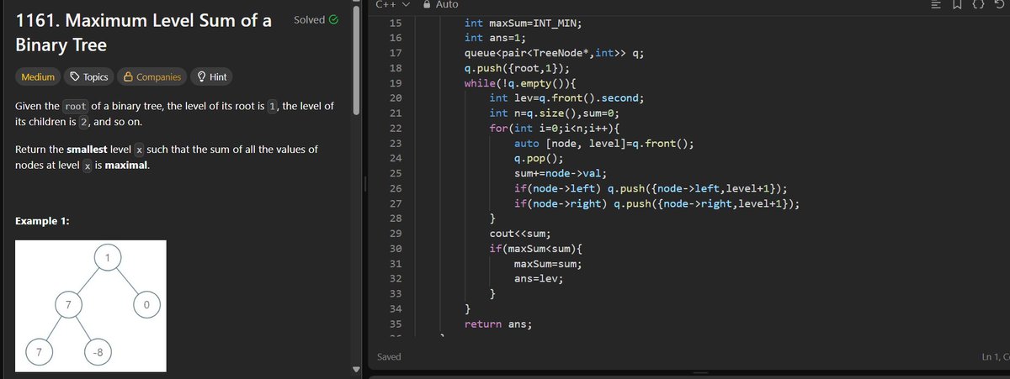
Task: Click the for loop code line
Action: pyautogui.click(x=554, y=129)
